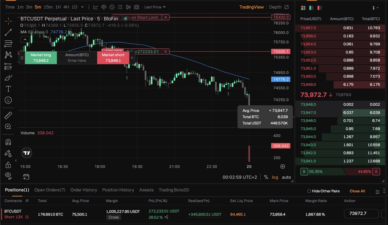Click the balance scale compare icon
The image size is (388, 225).
104,7
